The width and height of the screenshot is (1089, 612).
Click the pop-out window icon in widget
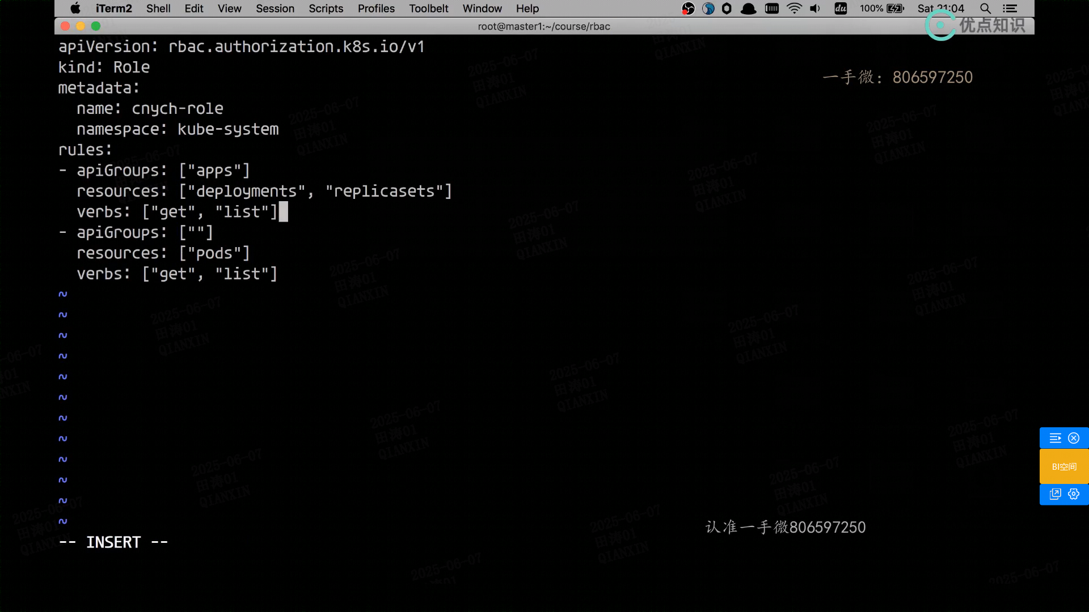pyautogui.click(x=1055, y=494)
